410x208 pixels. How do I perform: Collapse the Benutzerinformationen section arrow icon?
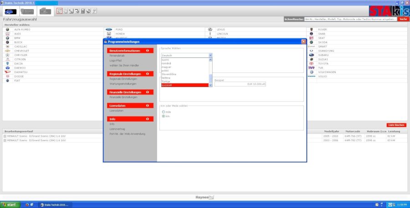[x=147, y=51]
